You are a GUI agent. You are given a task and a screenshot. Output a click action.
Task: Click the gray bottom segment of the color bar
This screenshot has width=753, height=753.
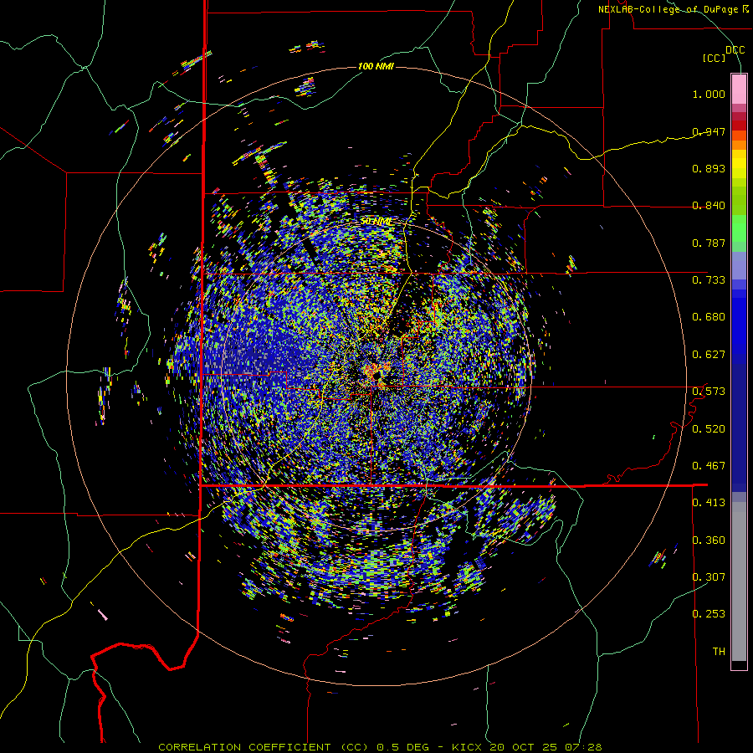click(x=739, y=581)
